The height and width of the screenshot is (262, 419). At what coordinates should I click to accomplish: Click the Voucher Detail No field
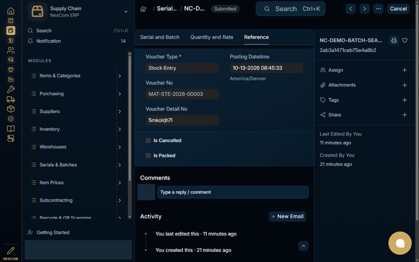(182, 120)
